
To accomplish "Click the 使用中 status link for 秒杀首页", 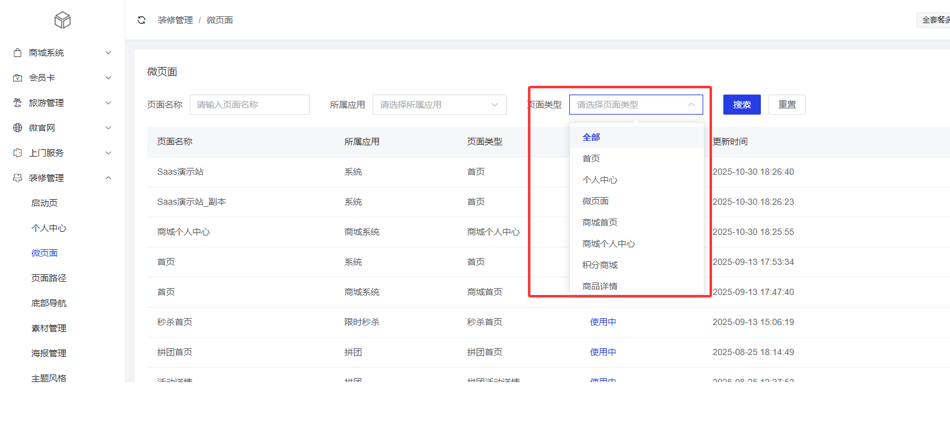I will click(x=602, y=322).
